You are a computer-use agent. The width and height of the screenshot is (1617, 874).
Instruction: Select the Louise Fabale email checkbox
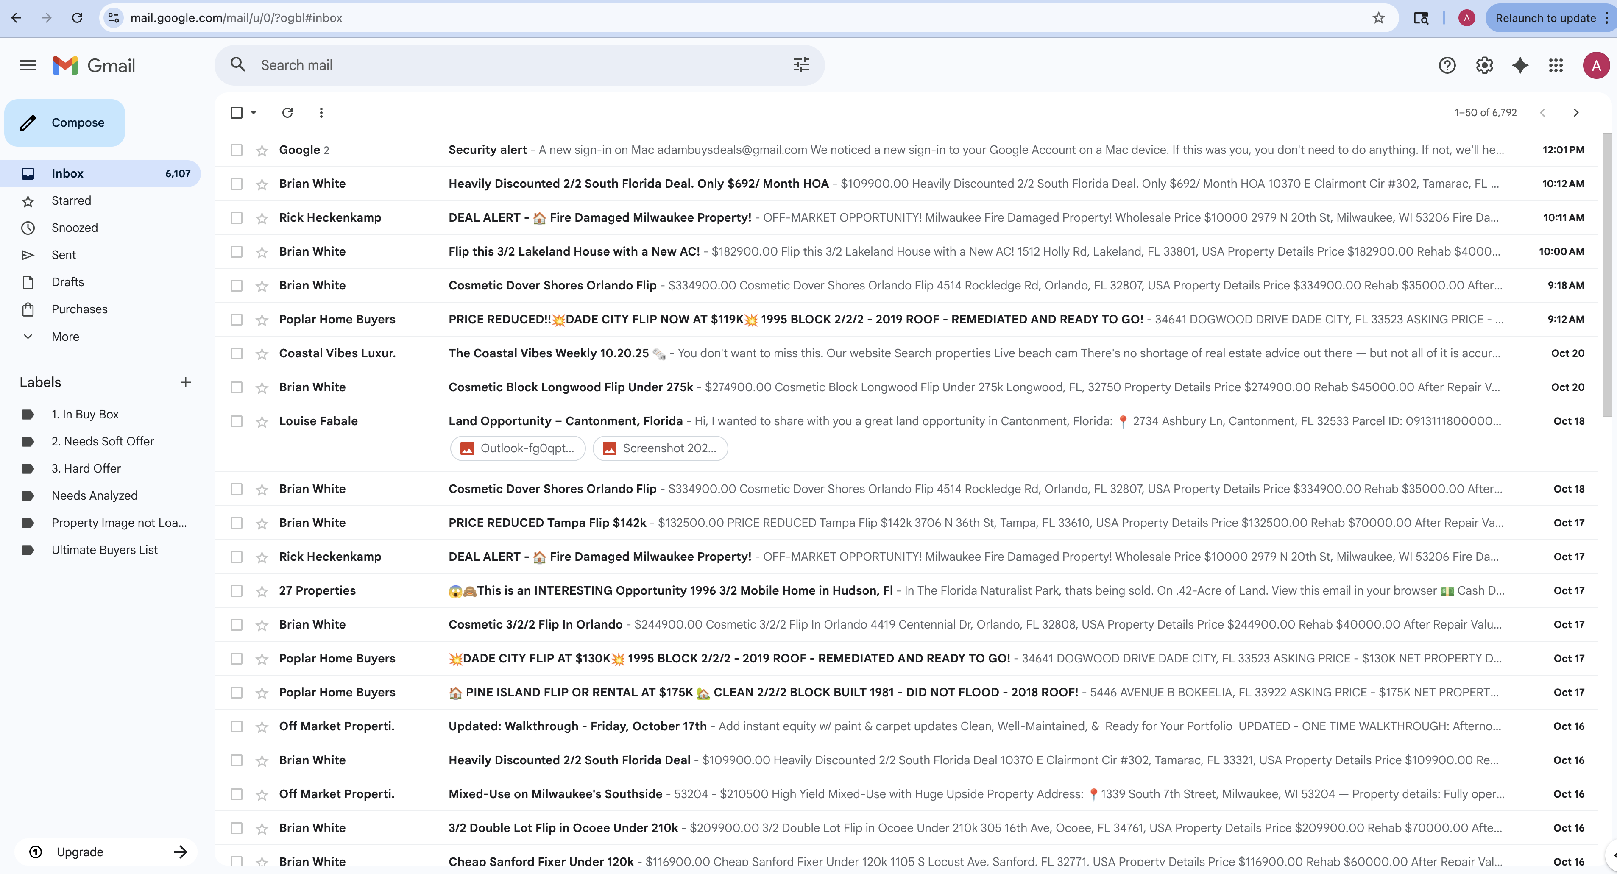(x=237, y=421)
